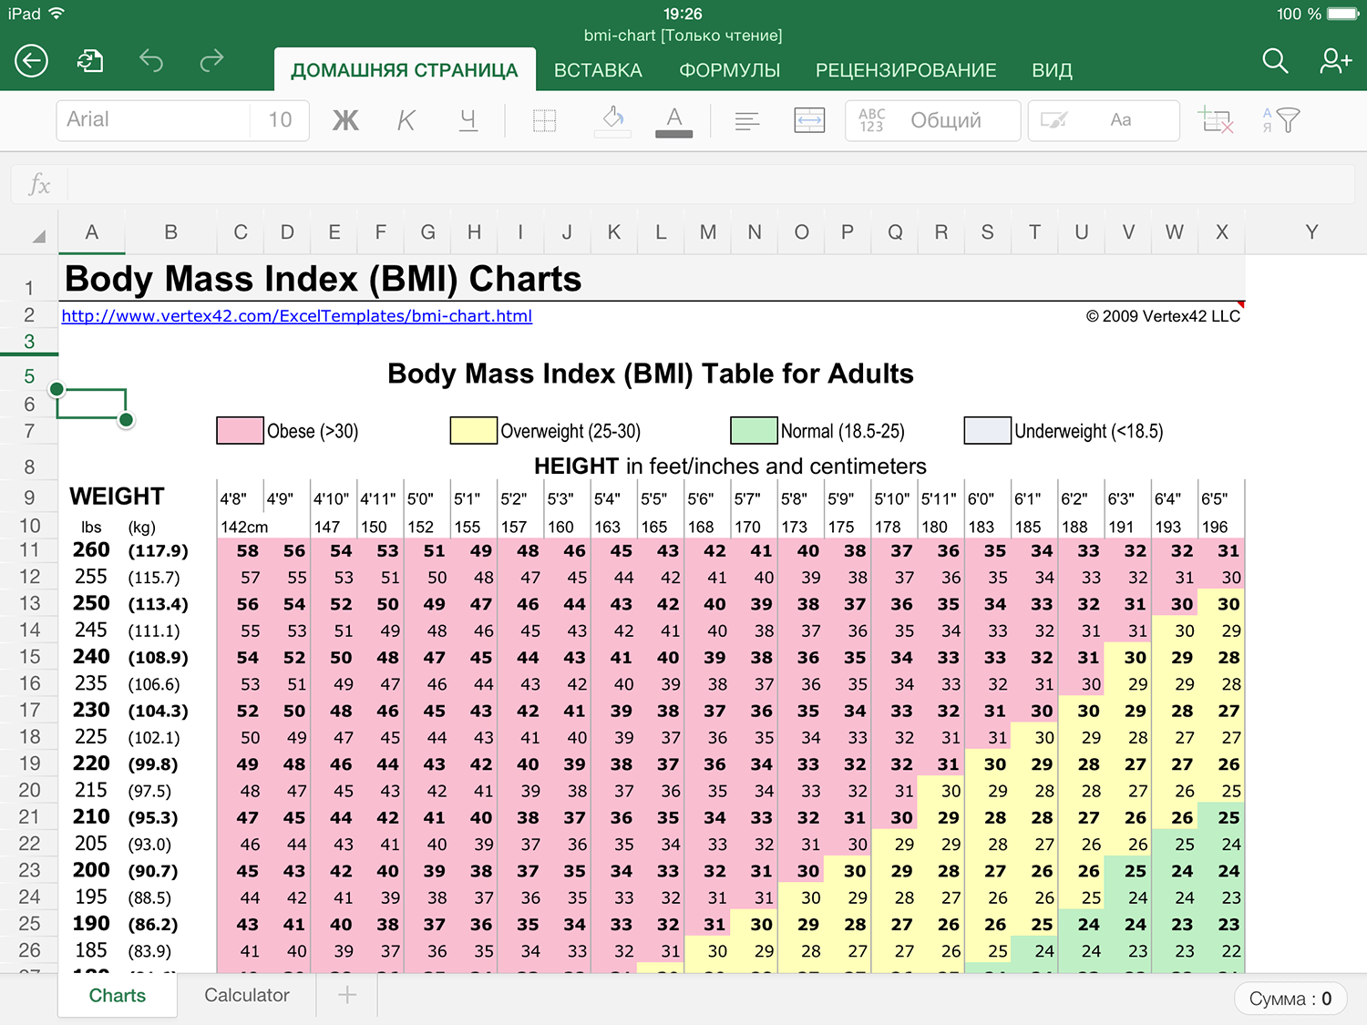Click the Underweight legend swatch
The height and width of the screenshot is (1025, 1367).
click(988, 430)
